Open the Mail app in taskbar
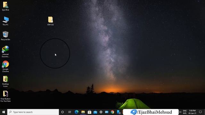The height and width of the screenshot is (115, 205). (x=95, y=112)
